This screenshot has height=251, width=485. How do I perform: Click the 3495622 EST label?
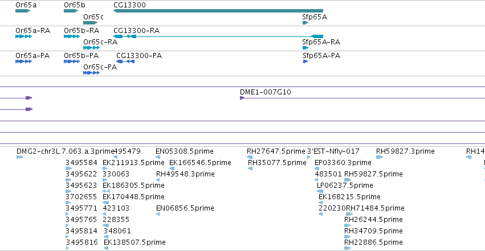81,174
